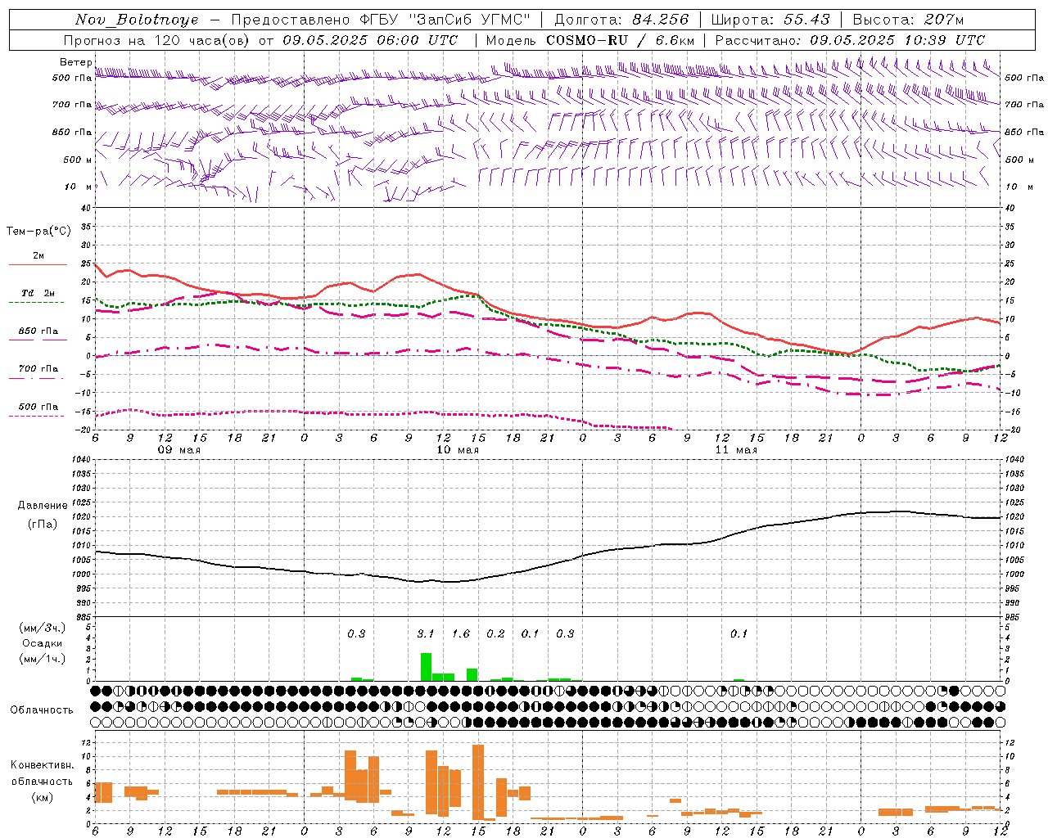Screen dimensions: 1048x838
Task: Click the Осадки panel label
Action: coord(41,643)
